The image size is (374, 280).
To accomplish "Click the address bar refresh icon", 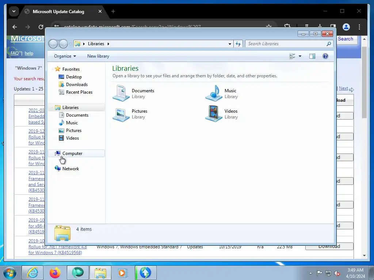I will [x=238, y=44].
